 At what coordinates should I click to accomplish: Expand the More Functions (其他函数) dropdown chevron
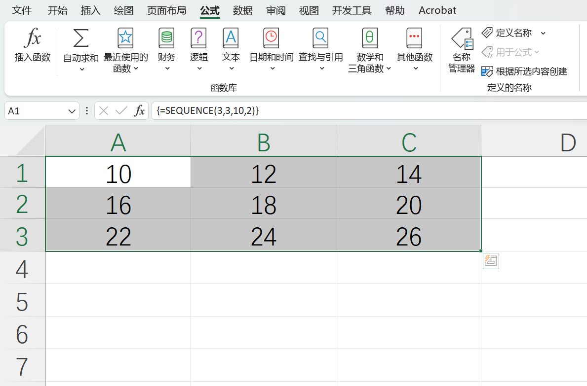click(x=416, y=69)
